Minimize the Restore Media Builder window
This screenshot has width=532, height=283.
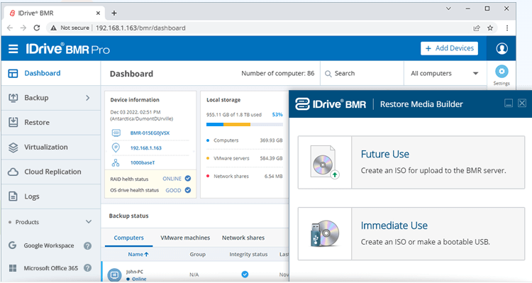pos(509,103)
